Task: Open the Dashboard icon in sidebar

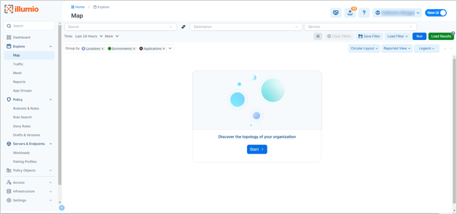Action: click(9, 37)
